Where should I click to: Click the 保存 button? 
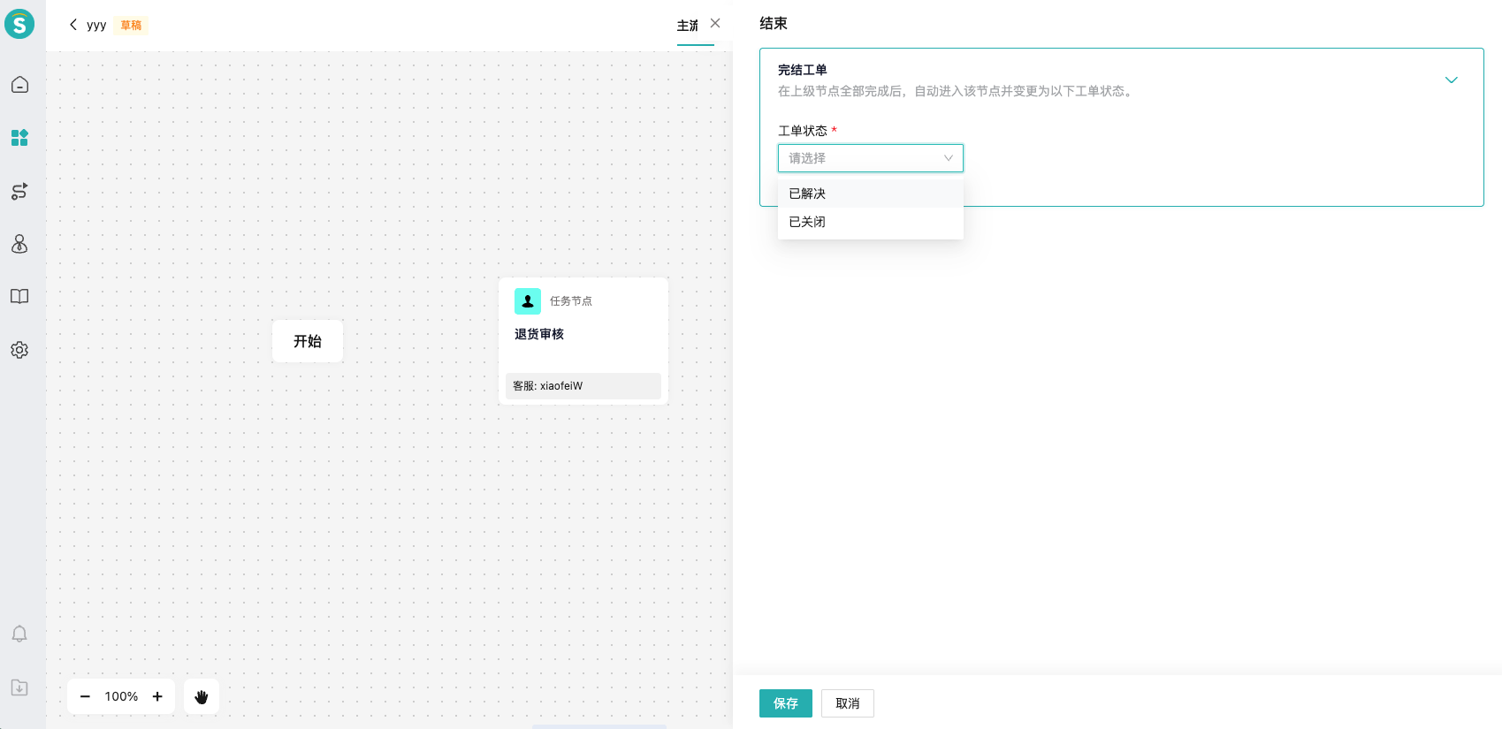pos(785,703)
